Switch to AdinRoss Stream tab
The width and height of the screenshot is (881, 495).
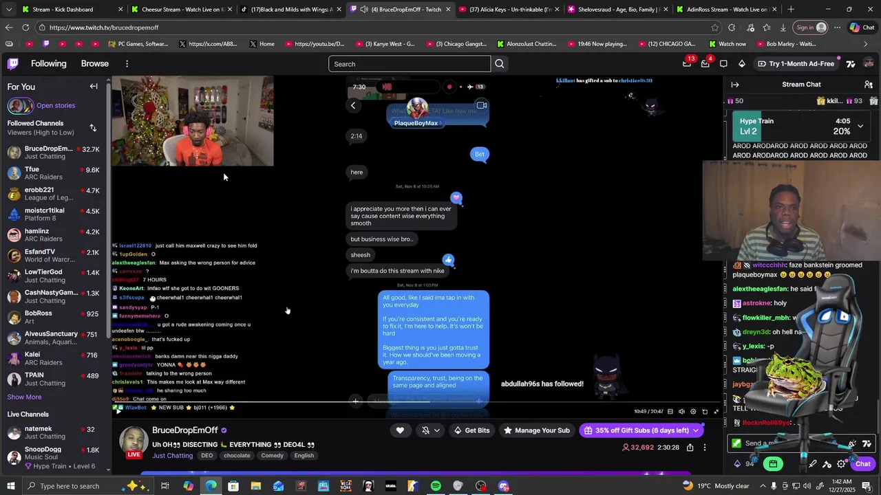pyautogui.click(x=728, y=10)
